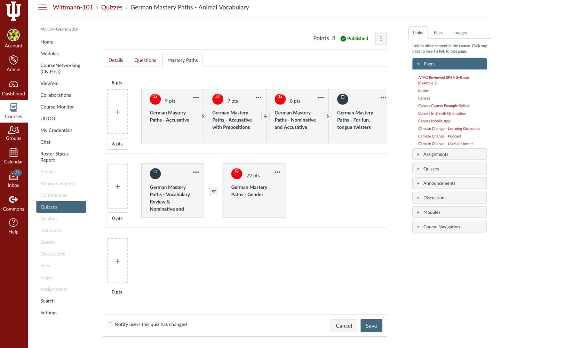The height and width of the screenshot is (348, 581).
Task: Open options for Accusative 9 pts card
Action: 196,98
